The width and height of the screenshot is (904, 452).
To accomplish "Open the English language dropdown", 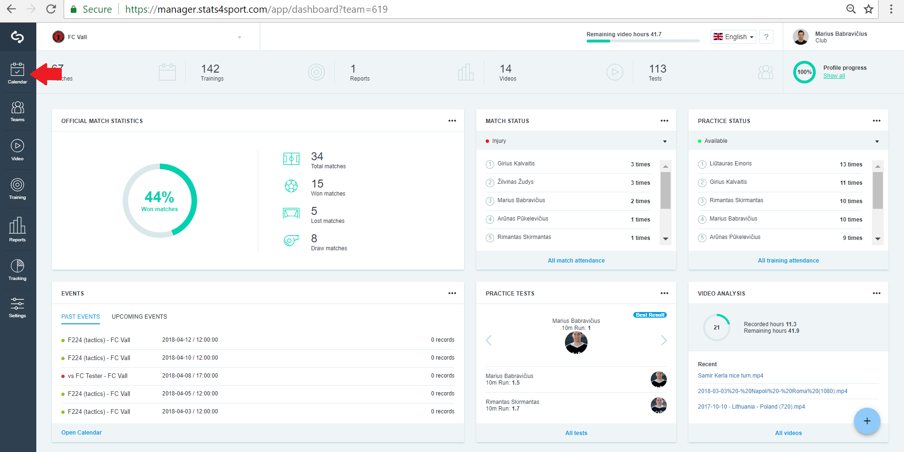I will (733, 37).
